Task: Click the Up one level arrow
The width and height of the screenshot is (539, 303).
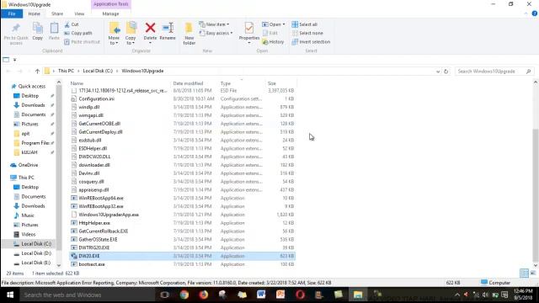Action: click(37, 71)
